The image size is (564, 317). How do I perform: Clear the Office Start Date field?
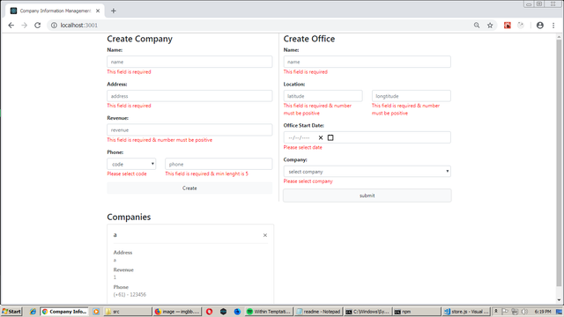[321, 137]
